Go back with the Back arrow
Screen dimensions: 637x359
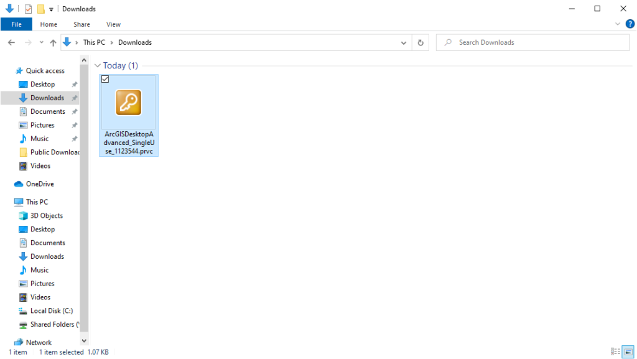coord(11,42)
